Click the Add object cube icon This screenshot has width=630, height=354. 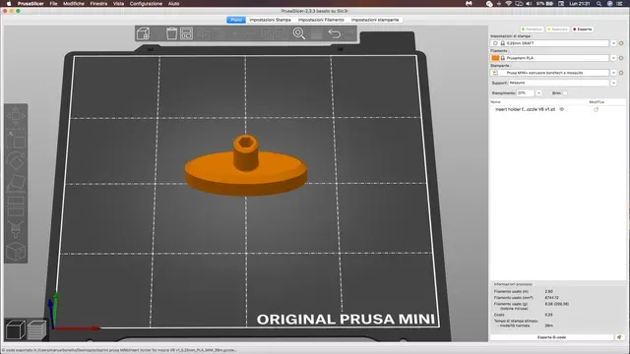coord(143,33)
